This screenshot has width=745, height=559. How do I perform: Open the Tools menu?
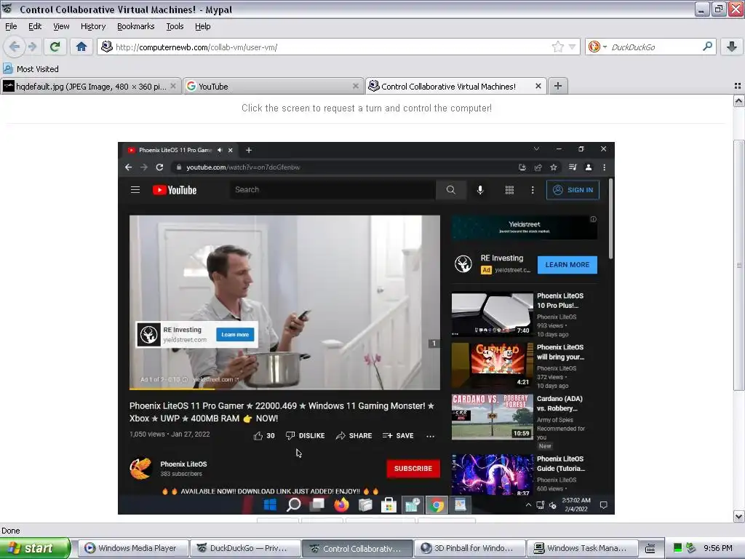coord(175,26)
